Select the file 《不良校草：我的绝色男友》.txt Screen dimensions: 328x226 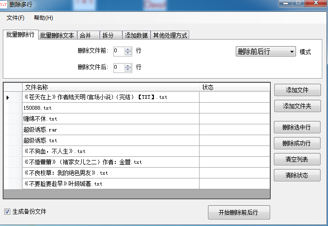(111, 173)
